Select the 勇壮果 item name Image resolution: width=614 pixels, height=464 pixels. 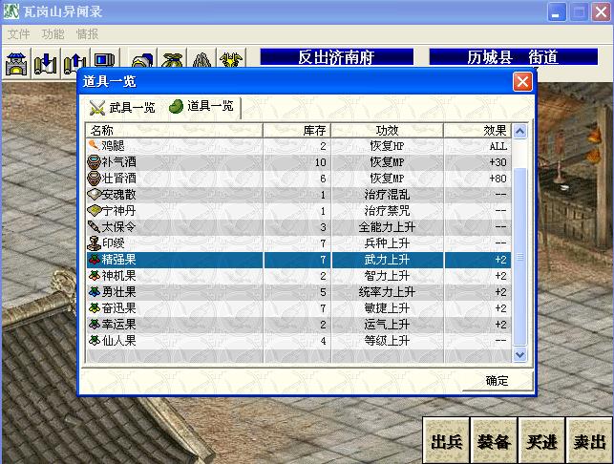119,292
